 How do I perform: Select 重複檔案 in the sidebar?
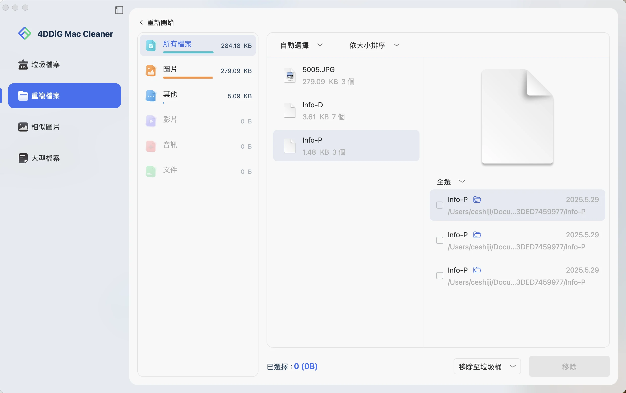pyautogui.click(x=64, y=96)
